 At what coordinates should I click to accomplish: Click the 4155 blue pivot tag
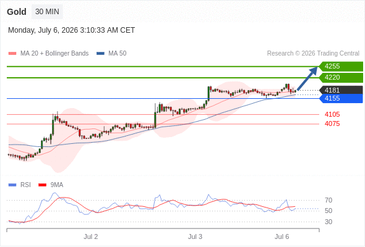coord(341,99)
